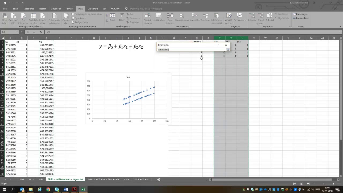The height and width of the screenshot is (193, 343).
Task: Open MLR + indikator + interaktion sheet
Action: (103, 179)
